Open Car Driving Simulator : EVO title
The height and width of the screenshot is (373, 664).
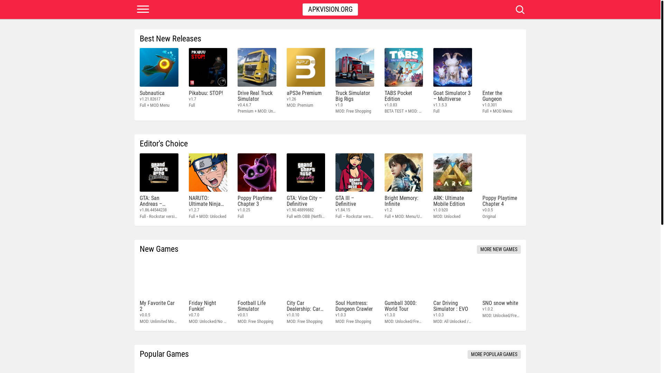point(451,306)
